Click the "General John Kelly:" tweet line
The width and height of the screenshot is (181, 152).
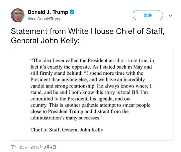45,41
